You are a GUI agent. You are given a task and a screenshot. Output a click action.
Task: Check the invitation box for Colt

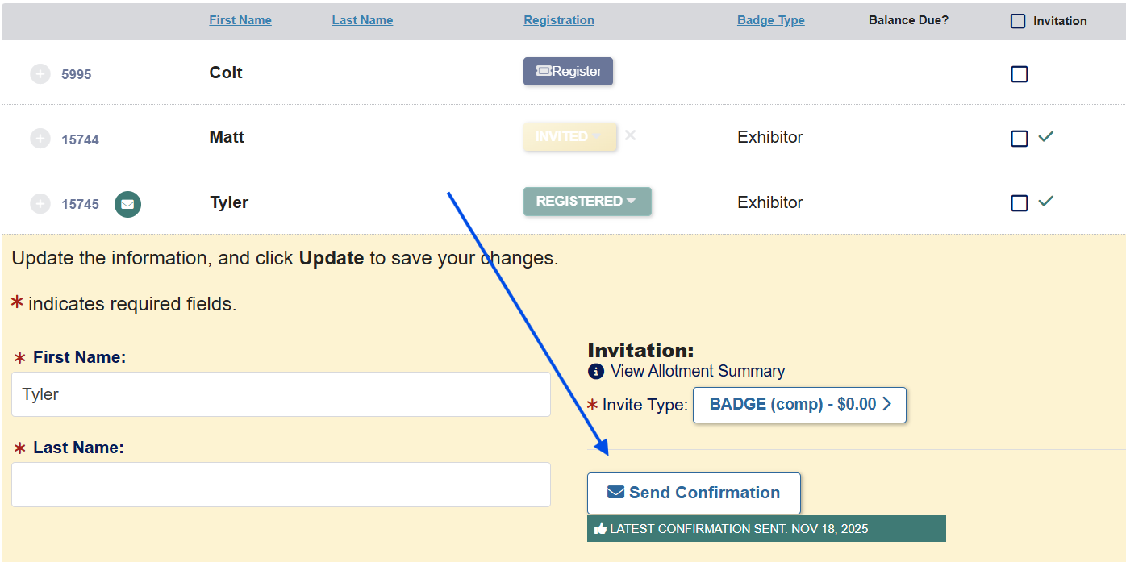point(1020,74)
